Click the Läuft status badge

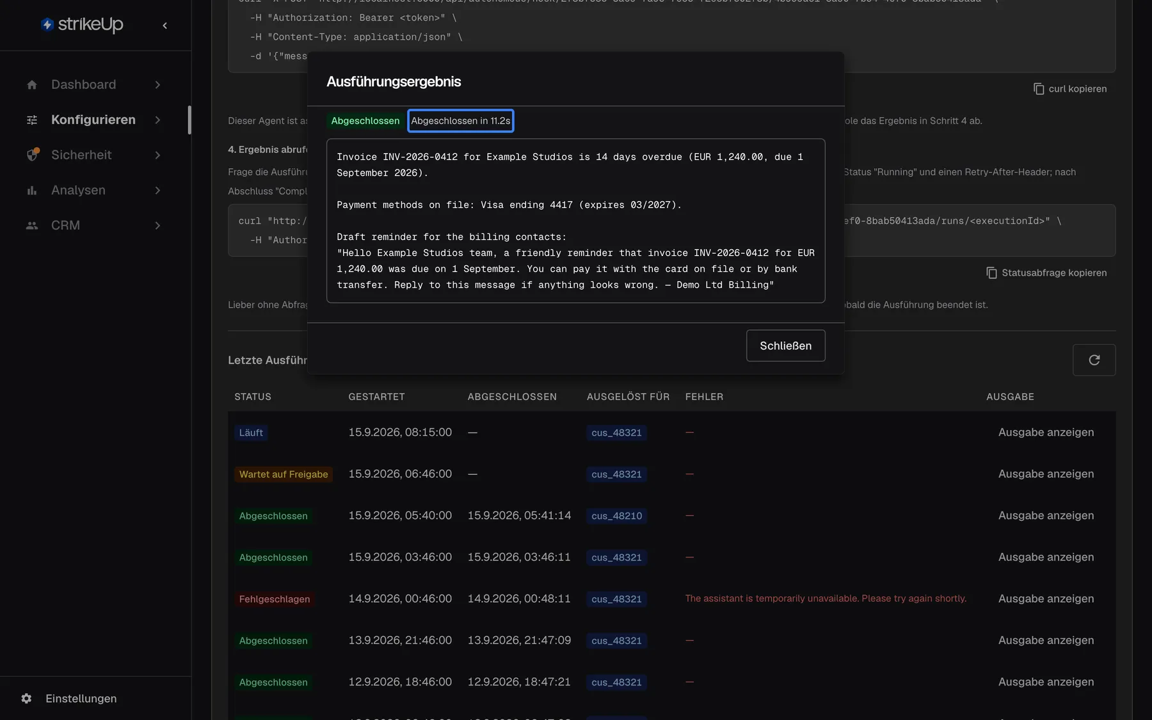click(251, 433)
